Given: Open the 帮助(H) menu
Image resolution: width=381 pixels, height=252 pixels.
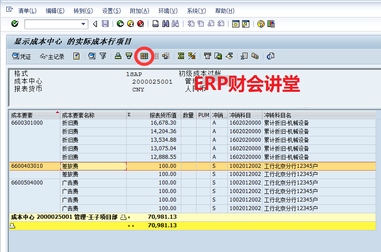Looking at the screenshot, I should click(225, 11).
